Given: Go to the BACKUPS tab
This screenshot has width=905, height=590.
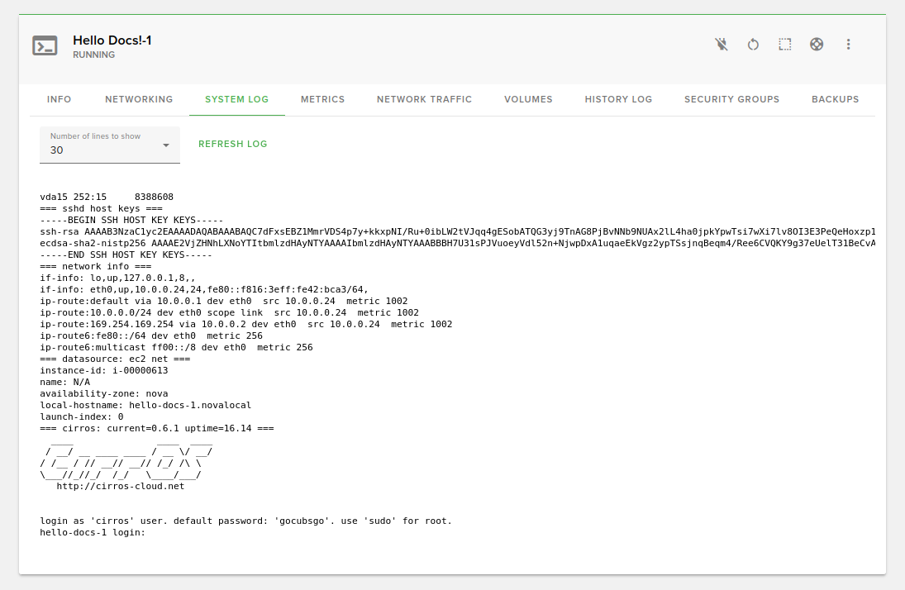Looking at the screenshot, I should pos(835,99).
